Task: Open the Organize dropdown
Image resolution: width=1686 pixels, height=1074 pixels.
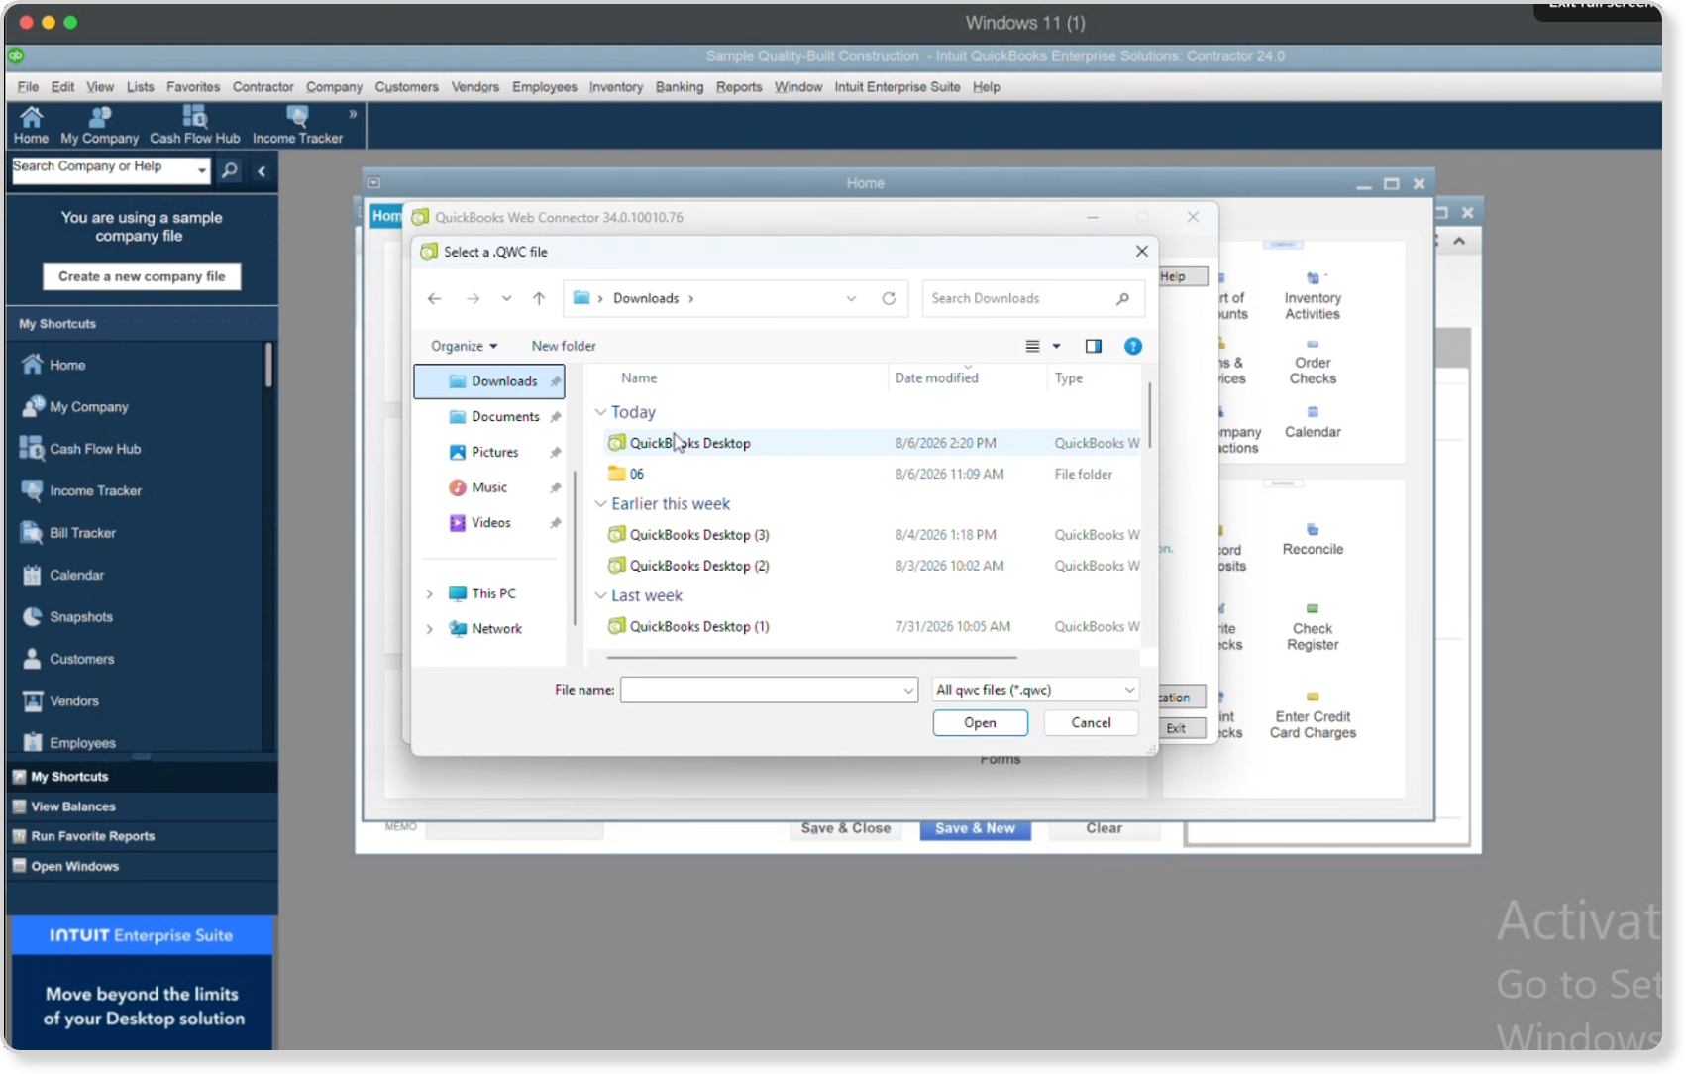Action: coord(464,346)
